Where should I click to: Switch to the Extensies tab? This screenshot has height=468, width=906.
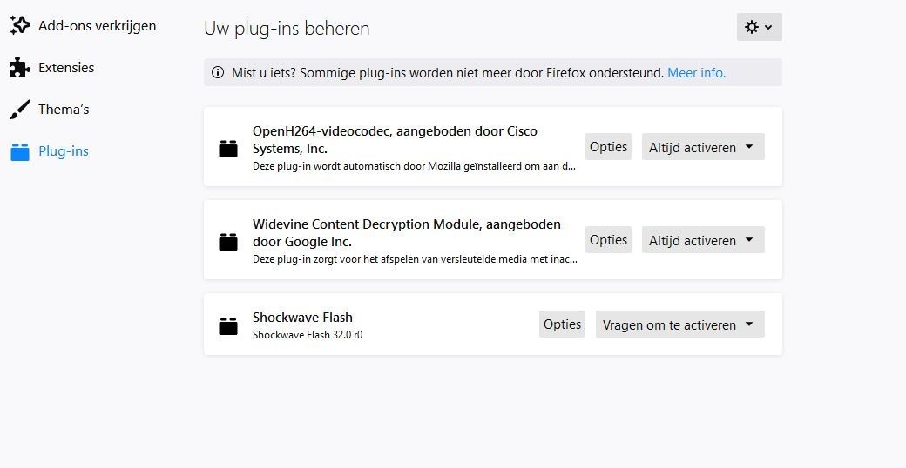click(66, 68)
